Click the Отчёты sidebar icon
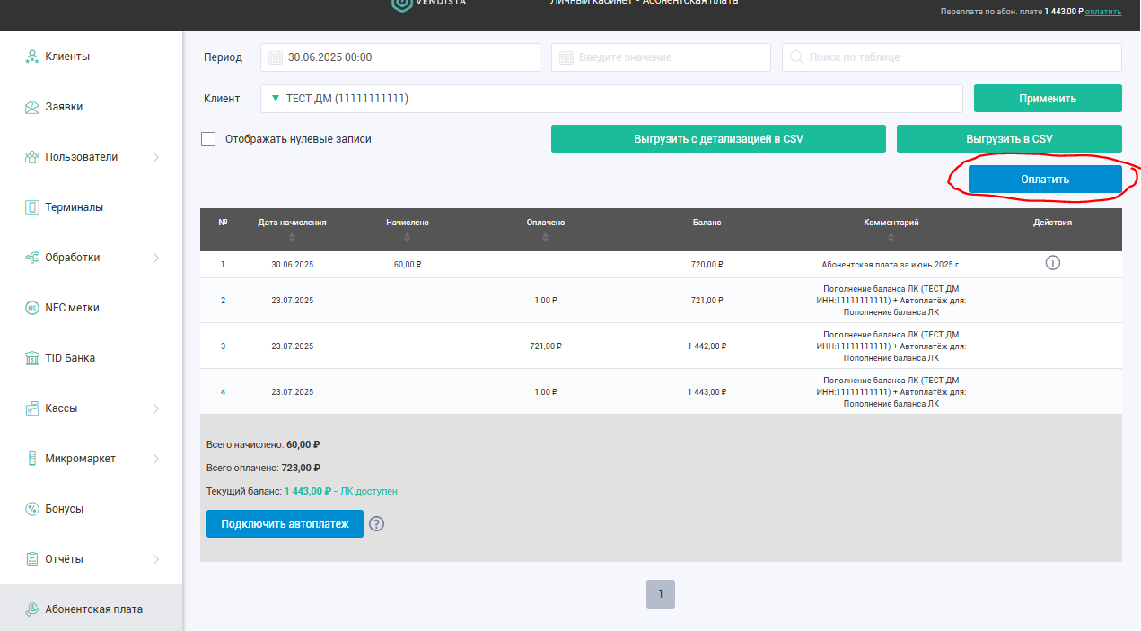Viewport: 1141px width, 631px height. [31, 559]
